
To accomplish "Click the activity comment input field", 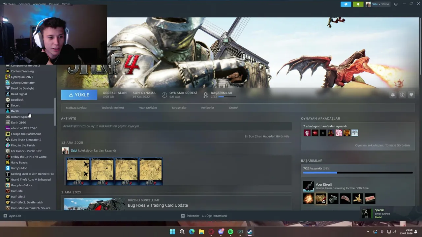I will (176, 126).
